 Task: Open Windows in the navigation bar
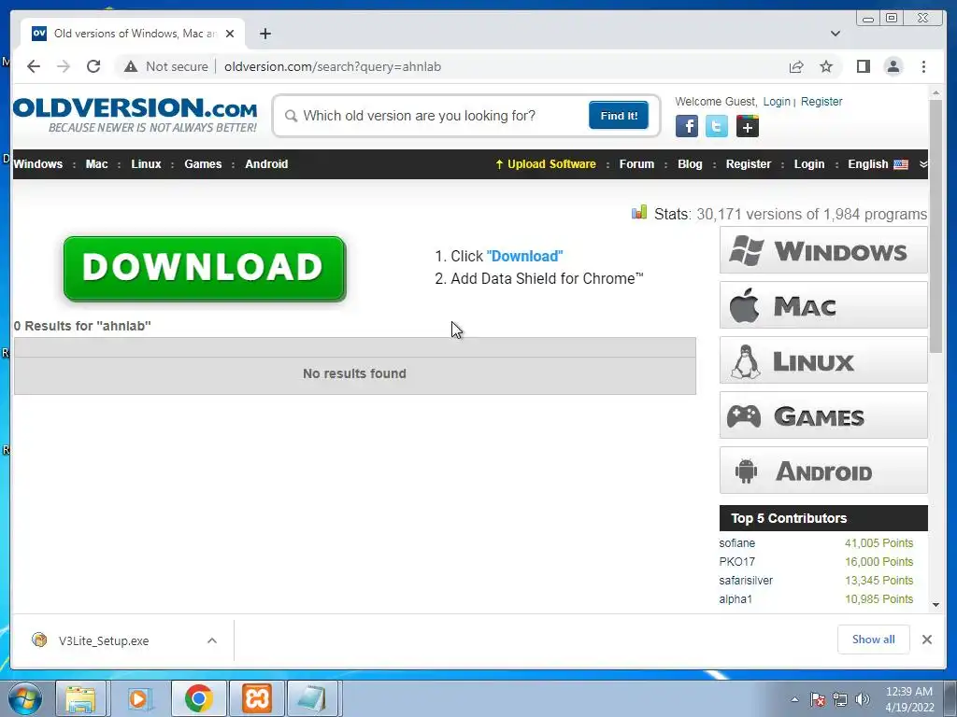(x=37, y=164)
